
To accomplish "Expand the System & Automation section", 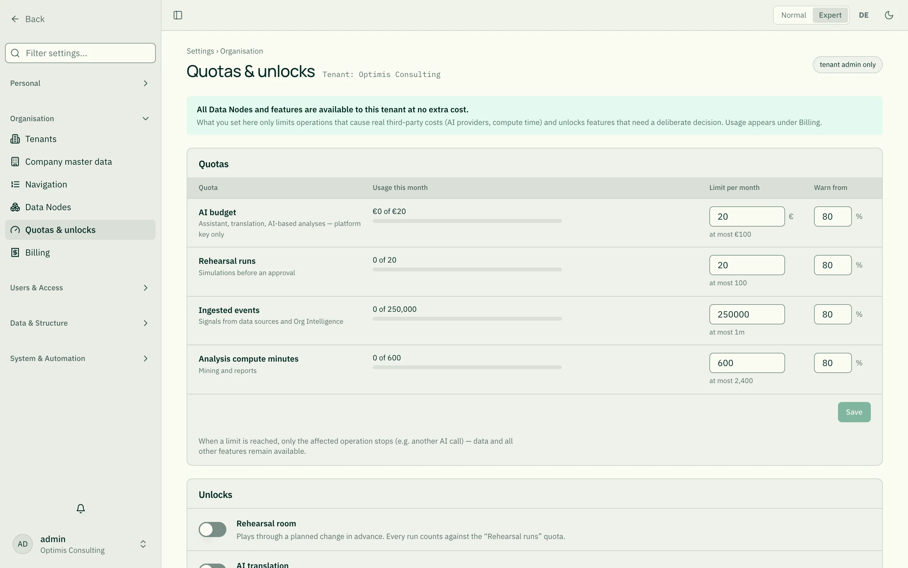I will (x=80, y=358).
